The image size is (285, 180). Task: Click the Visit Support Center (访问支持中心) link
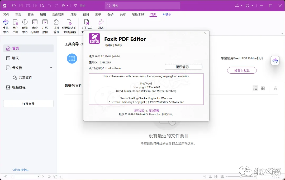pos(20,170)
